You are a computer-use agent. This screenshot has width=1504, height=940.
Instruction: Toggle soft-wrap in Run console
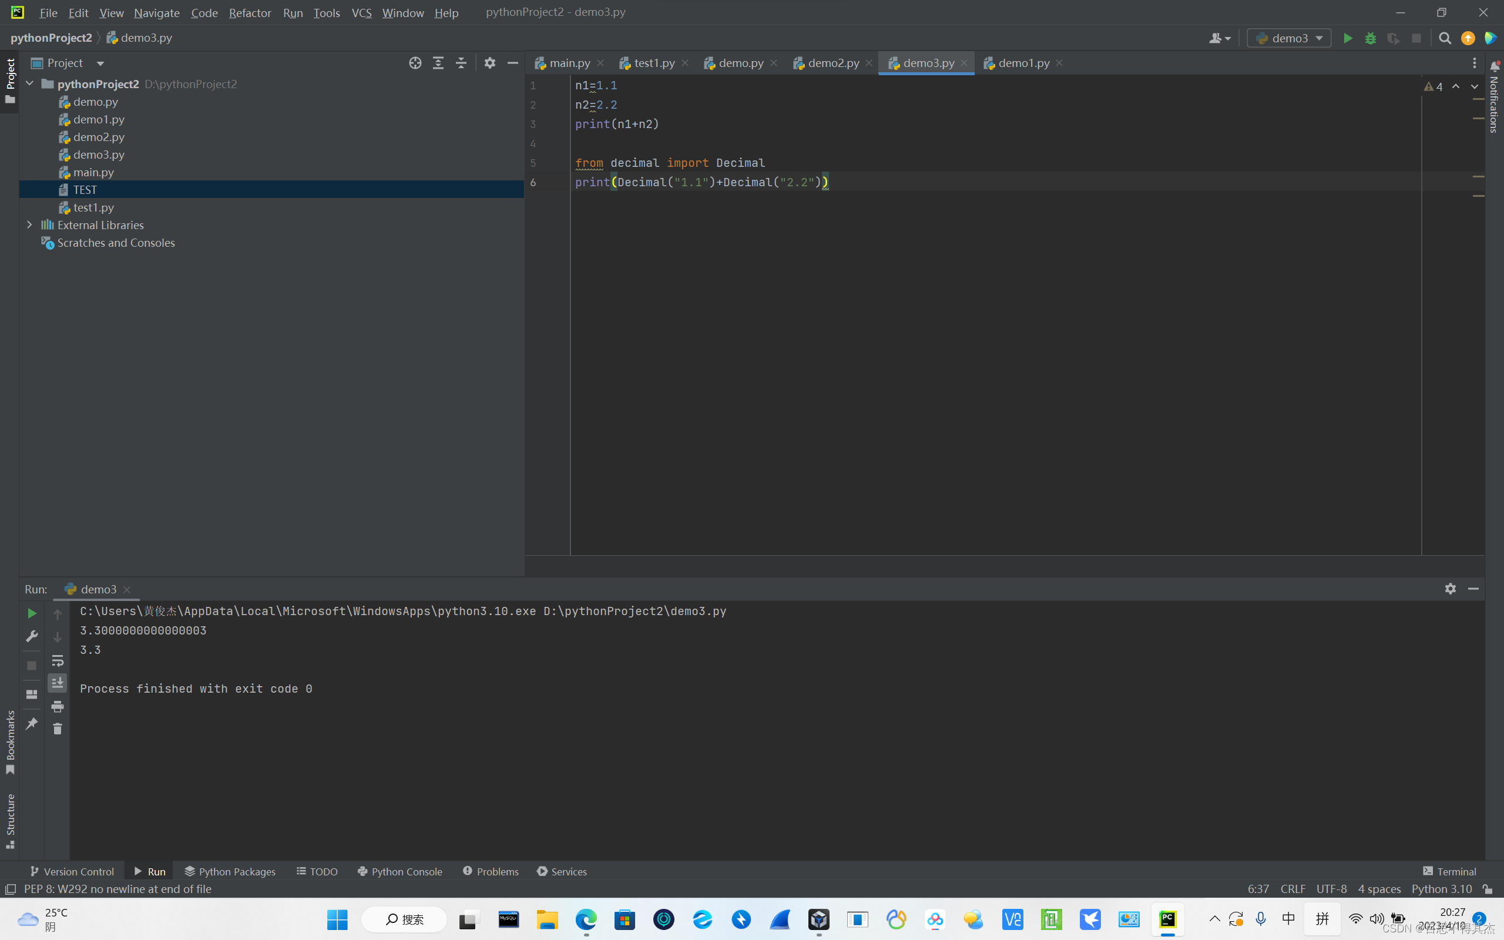pyautogui.click(x=57, y=660)
